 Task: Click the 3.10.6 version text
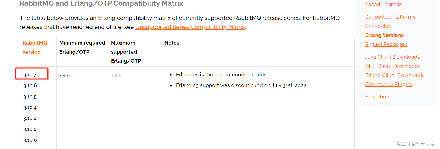(x=30, y=86)
